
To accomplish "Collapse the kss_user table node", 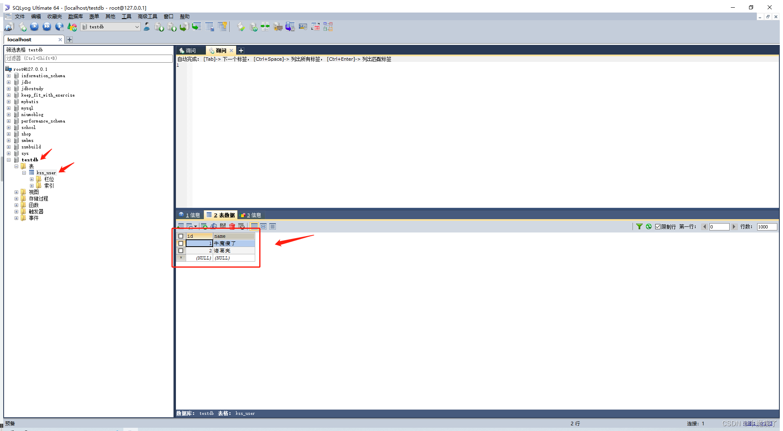I will coord(24,173).
